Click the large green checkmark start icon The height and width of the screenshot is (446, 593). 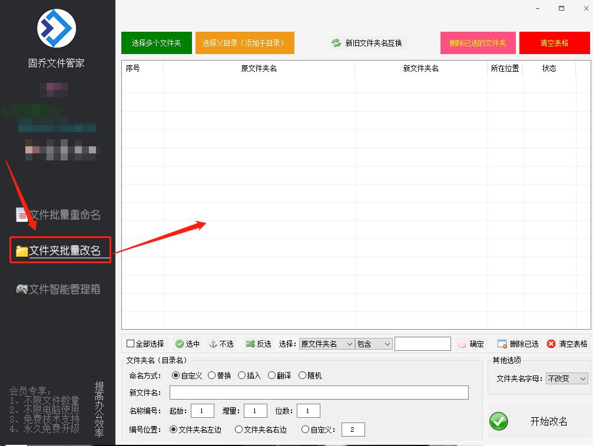498,421
